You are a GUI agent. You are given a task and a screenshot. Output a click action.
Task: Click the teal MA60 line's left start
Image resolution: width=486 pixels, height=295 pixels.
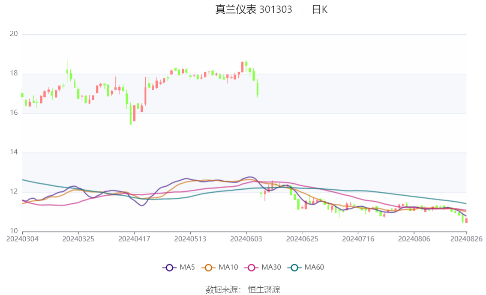(x=23, y=180)
